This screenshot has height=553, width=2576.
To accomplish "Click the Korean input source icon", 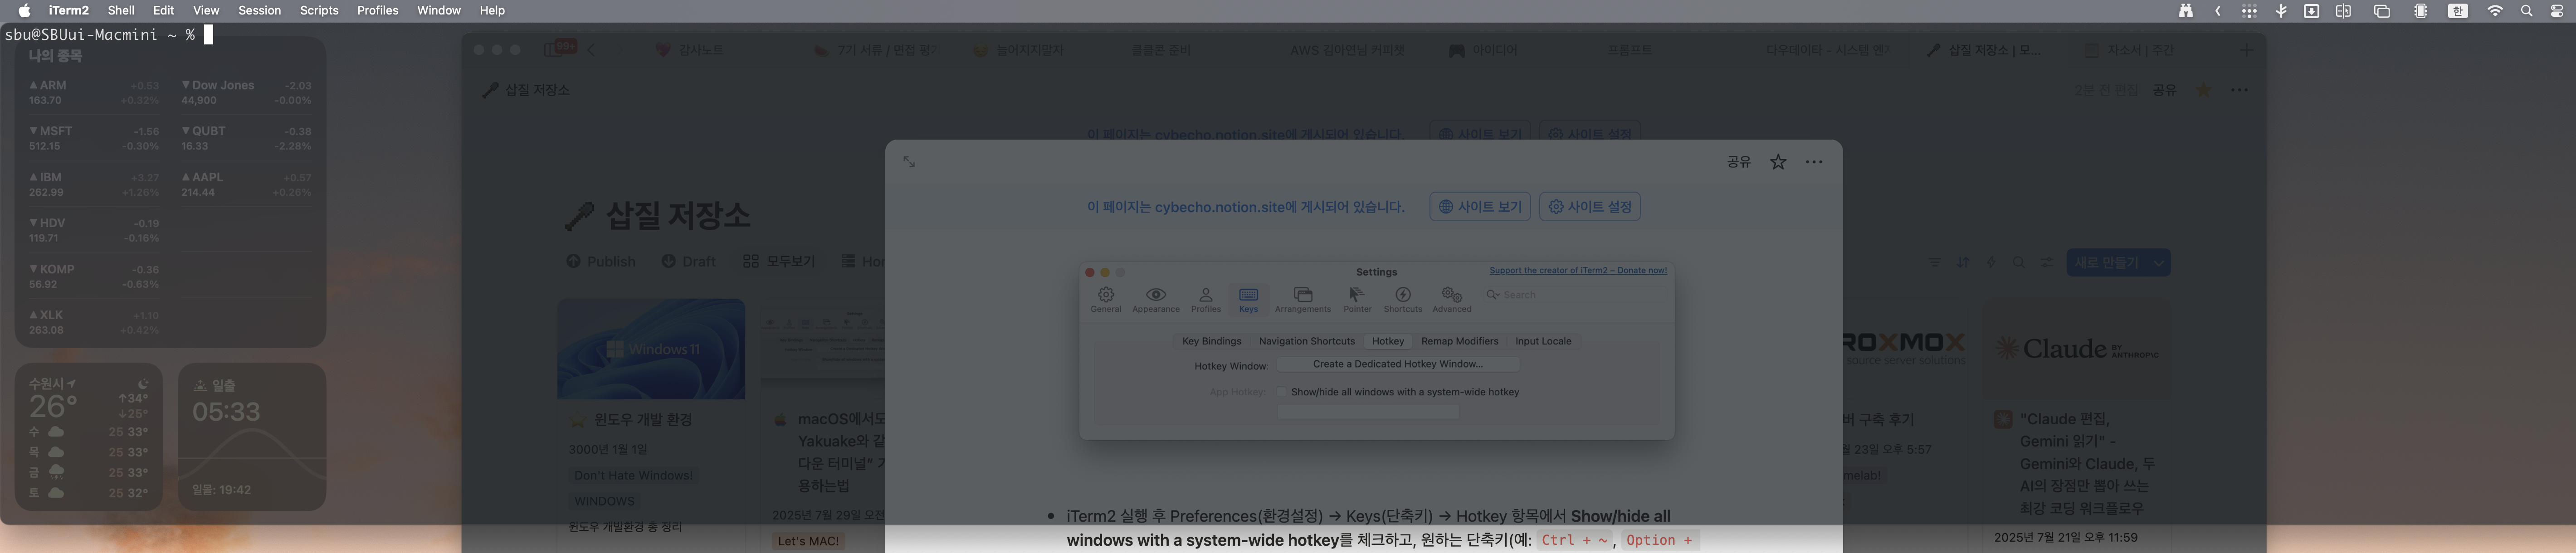I will pyautogui.click(x=2457, y=11).
